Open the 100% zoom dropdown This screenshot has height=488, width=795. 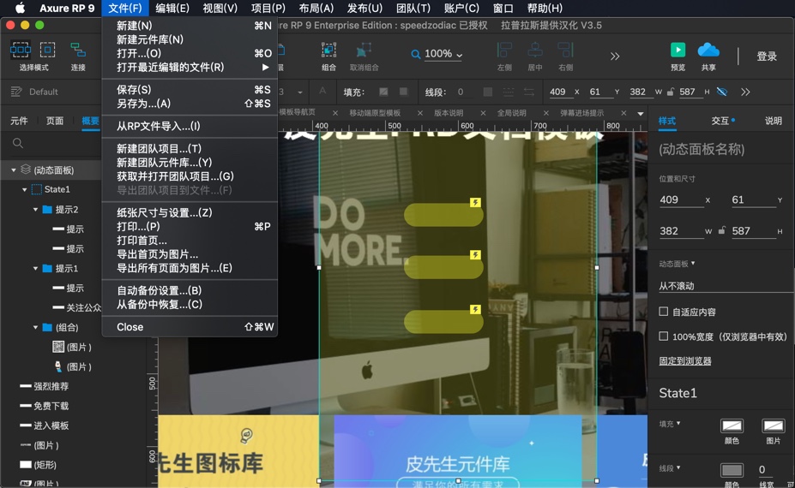(x=443, y=54)
